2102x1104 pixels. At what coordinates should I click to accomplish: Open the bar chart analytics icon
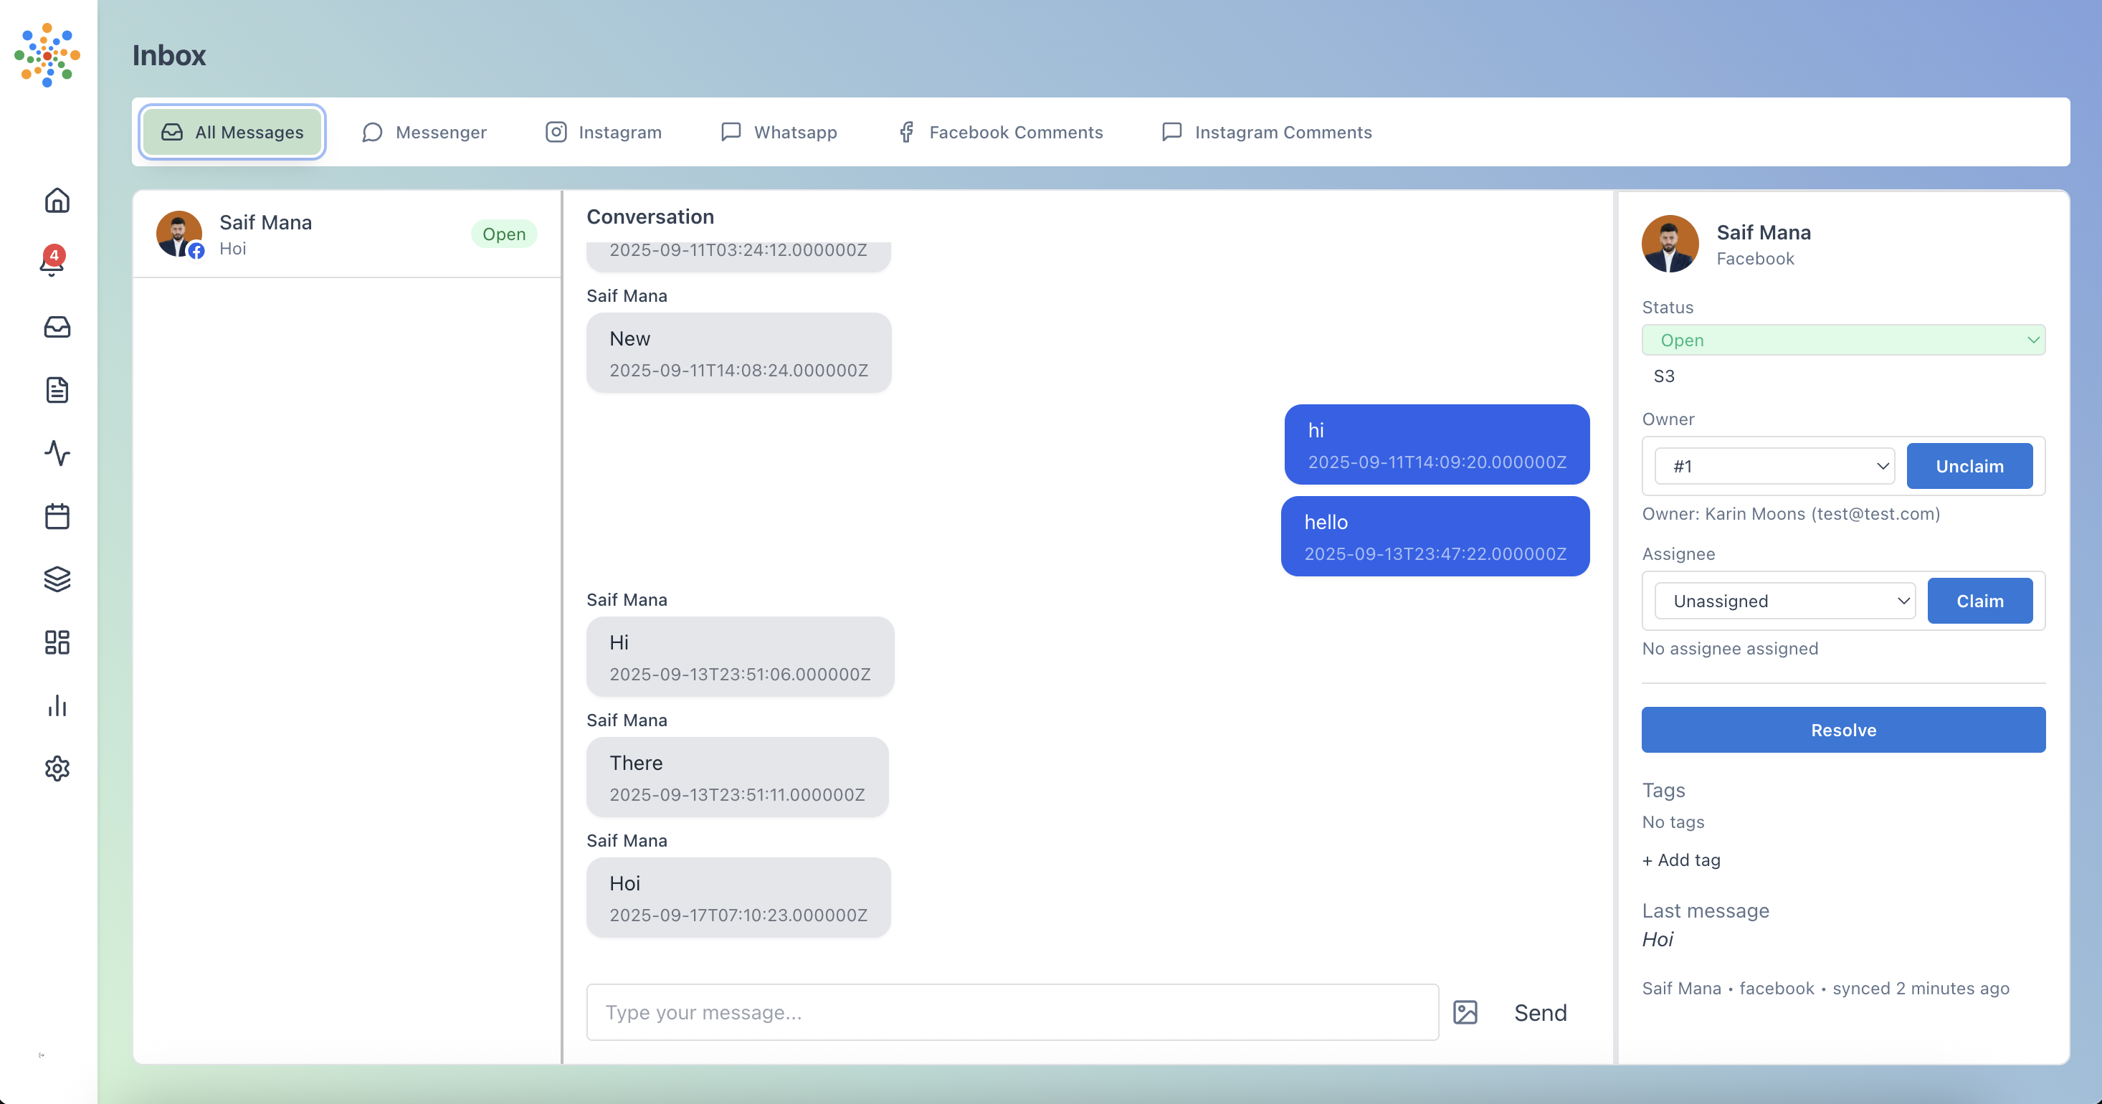57,706
